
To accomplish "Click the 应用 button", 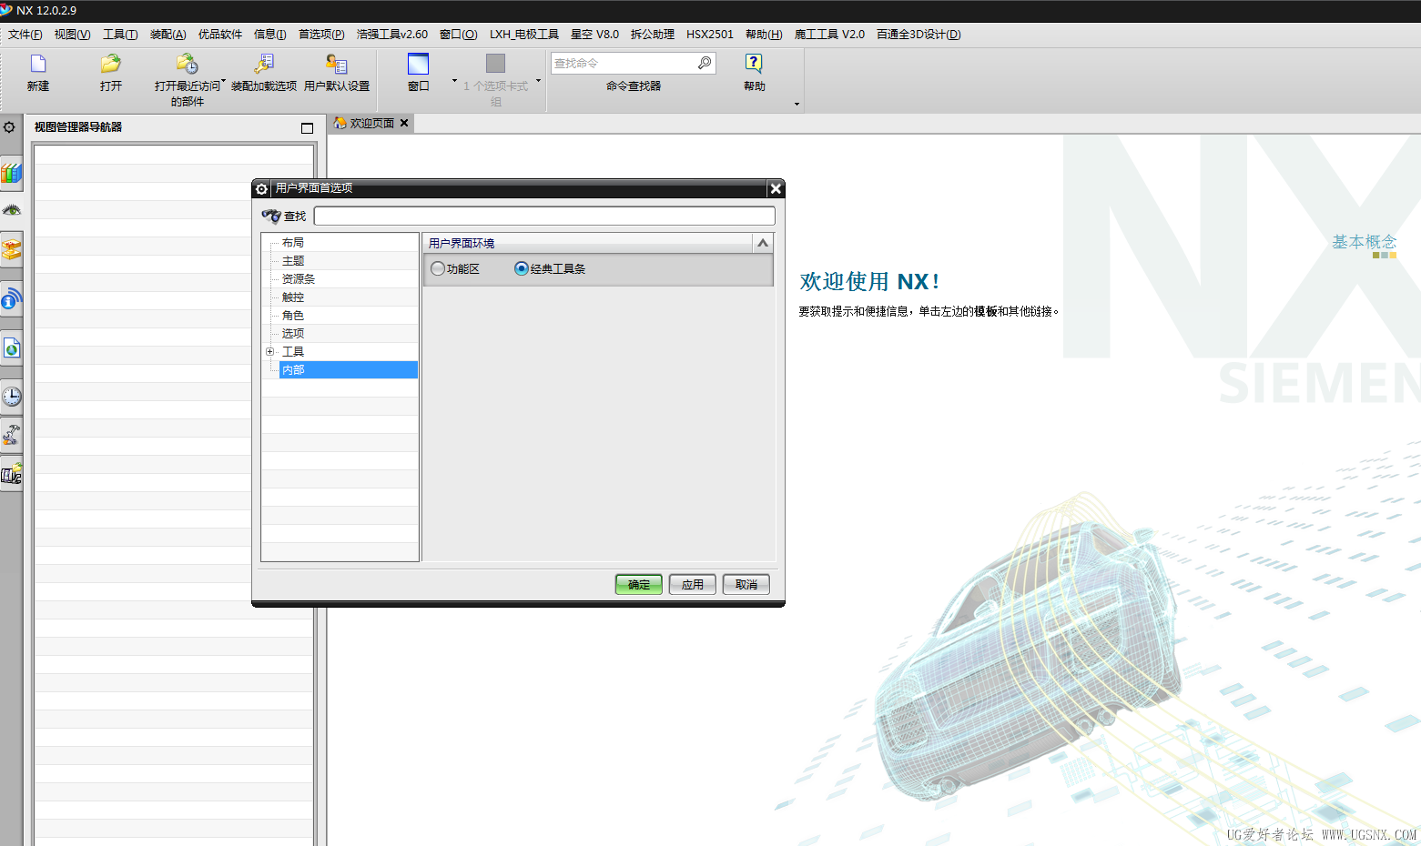I will pyautogui.click(x=693, y=584).
